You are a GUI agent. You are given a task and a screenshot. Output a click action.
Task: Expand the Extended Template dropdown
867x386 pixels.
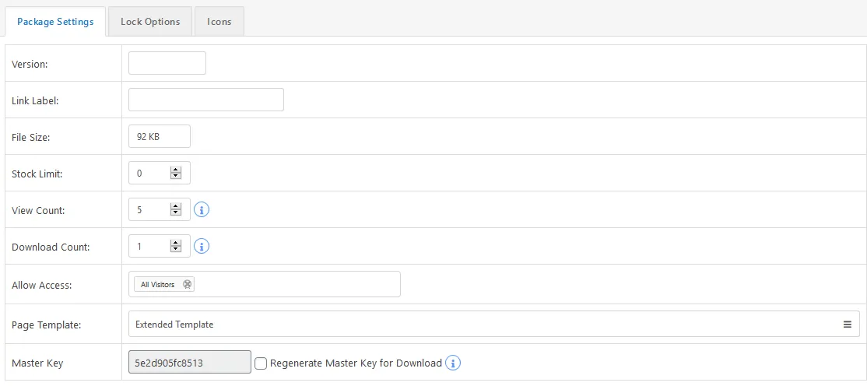[x=493, y=324]
